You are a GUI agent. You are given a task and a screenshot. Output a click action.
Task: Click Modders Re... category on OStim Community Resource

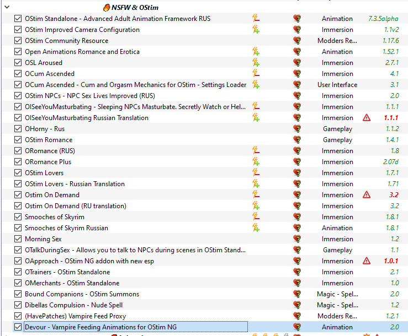337,41
